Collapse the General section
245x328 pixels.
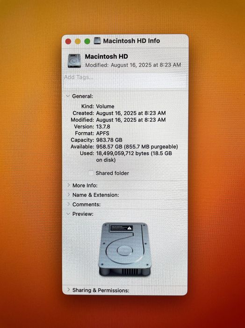coord(68,96)
